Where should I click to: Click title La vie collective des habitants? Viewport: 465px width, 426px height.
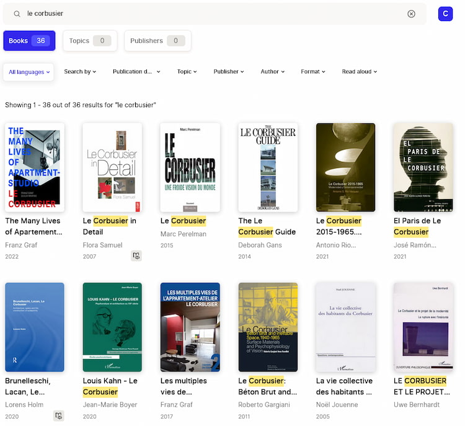pos(344,386)
